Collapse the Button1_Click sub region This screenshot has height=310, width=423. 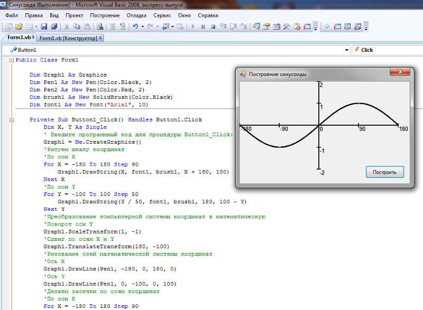pos(12,120)
